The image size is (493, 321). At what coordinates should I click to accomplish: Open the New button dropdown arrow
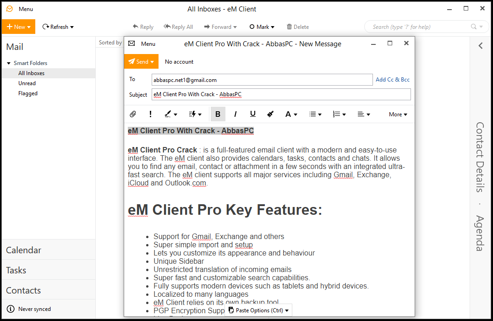pos(29,27)
